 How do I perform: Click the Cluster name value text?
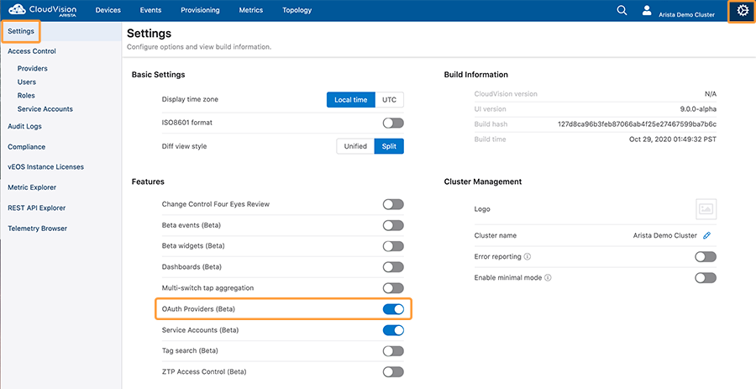665,236
